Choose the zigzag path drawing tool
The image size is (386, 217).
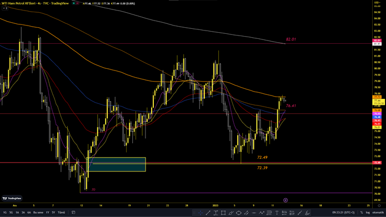[x=262, y=213]
